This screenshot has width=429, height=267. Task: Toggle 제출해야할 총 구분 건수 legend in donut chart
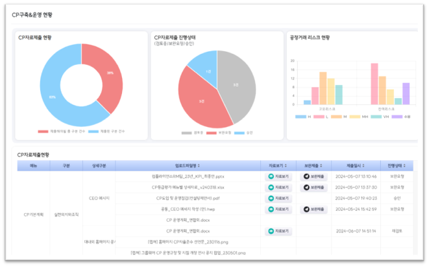(x=62, y=132)
